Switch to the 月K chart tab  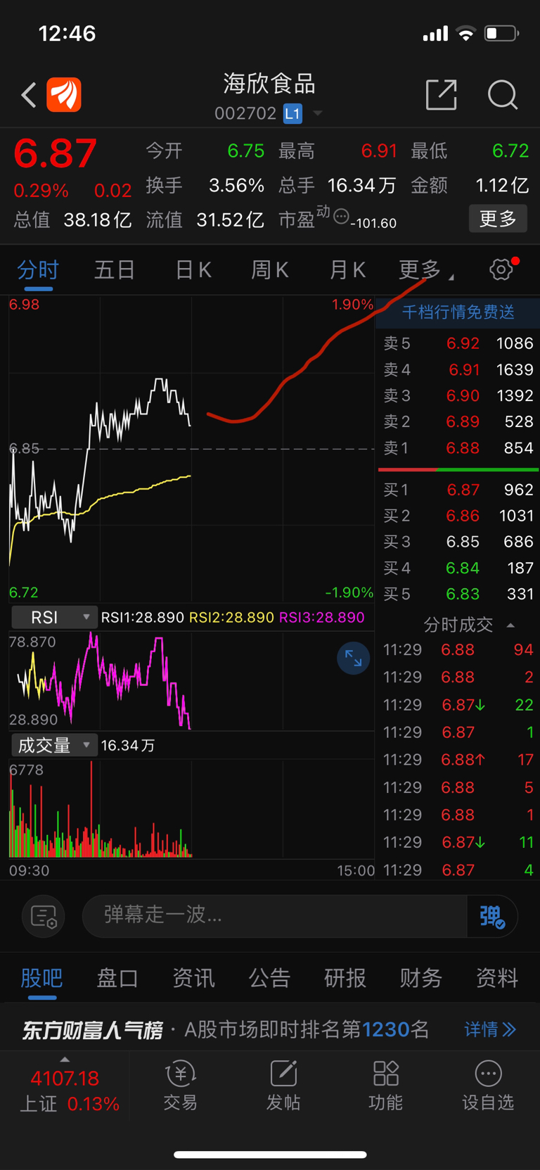click(347, 270)
